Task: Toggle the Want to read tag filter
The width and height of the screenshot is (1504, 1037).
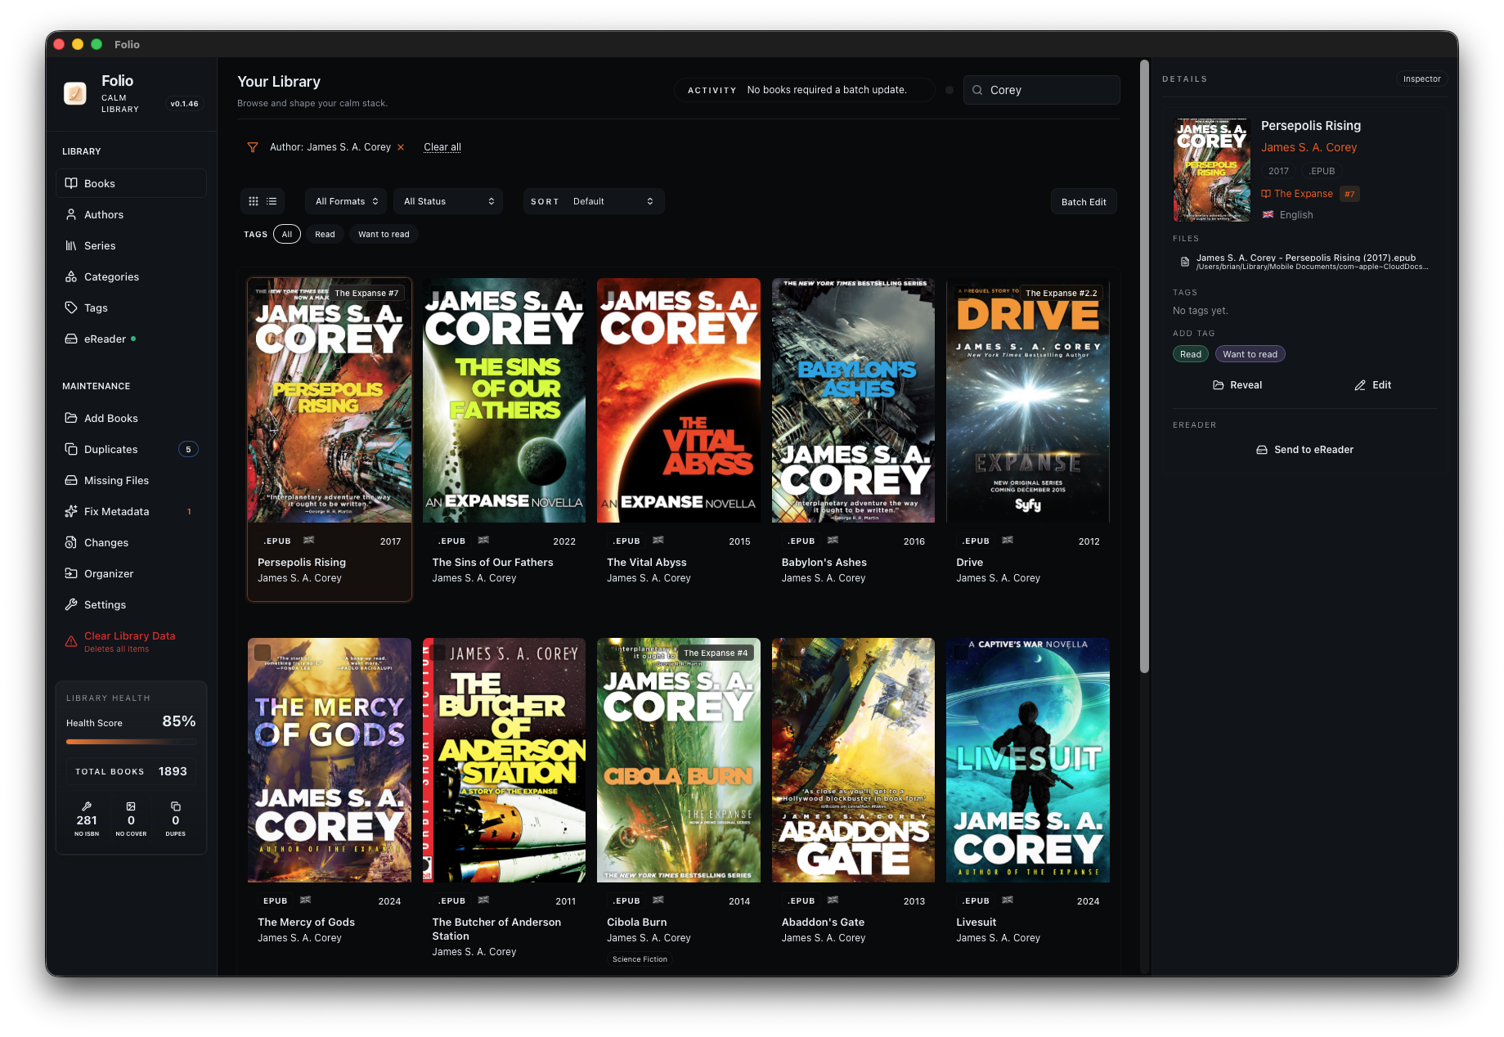Action: tap(384, 234)
